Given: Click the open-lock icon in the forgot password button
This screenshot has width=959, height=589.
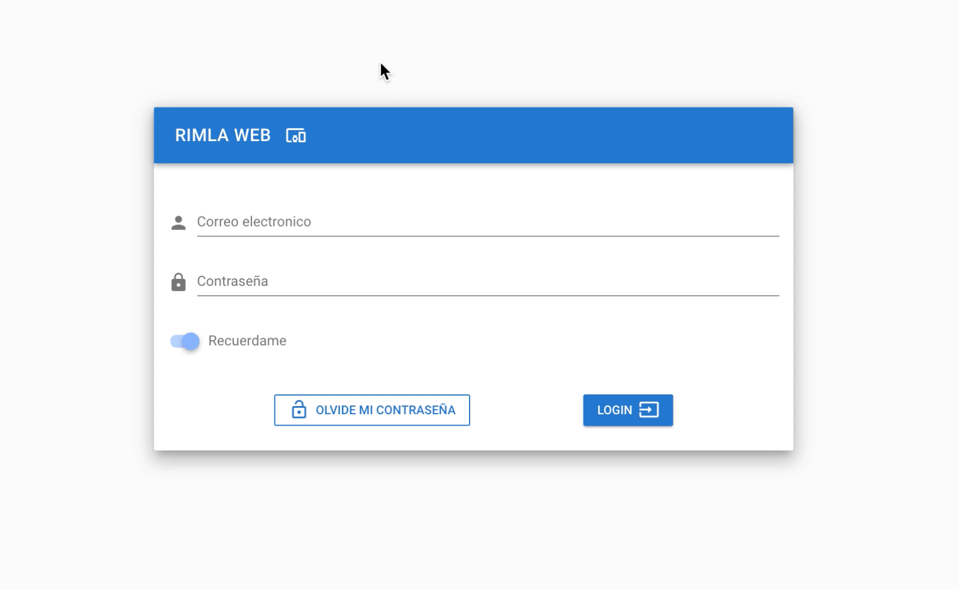Looking at the screenshot, I should click(299, 410).
